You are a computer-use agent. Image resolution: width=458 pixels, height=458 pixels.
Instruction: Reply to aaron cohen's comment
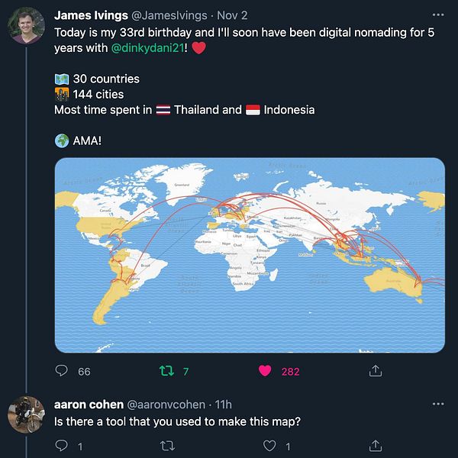62,445
